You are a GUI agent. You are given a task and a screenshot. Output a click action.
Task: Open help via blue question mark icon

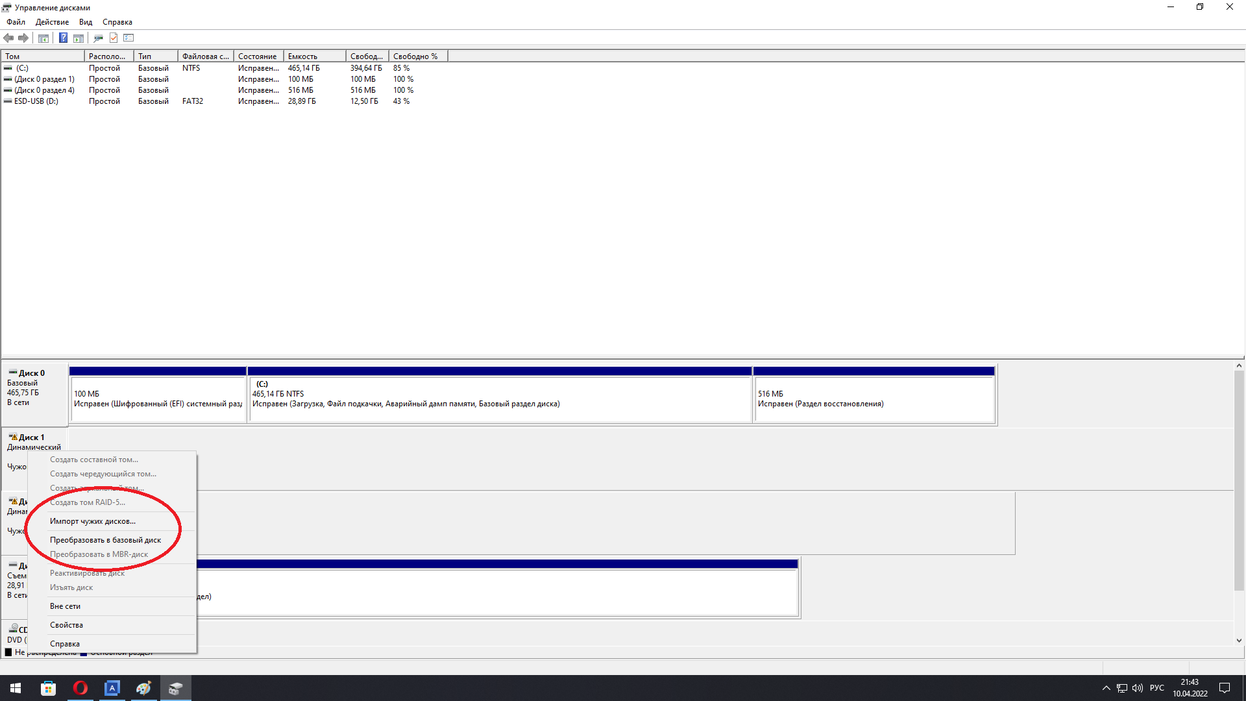coord(63,38)
